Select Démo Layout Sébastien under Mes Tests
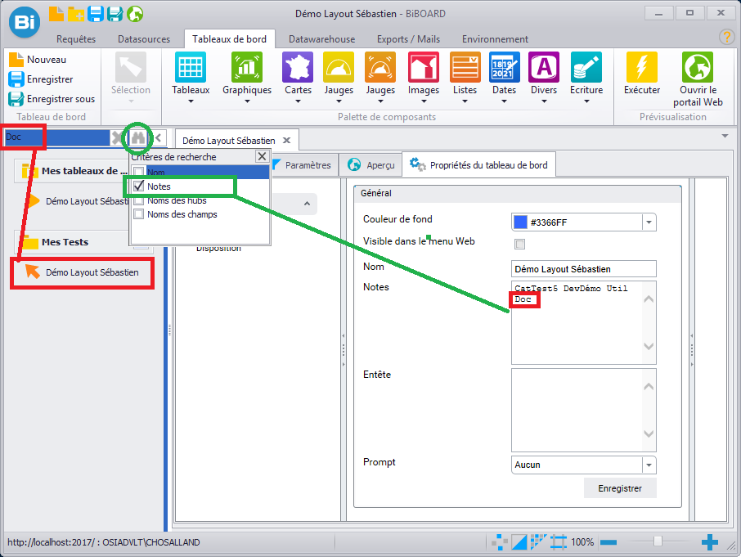The width and height of the screenshot is (741, 557). click(83, 272)
